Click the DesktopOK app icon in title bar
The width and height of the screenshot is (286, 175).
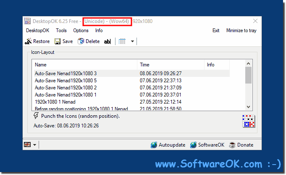click(x=27, y=21)
